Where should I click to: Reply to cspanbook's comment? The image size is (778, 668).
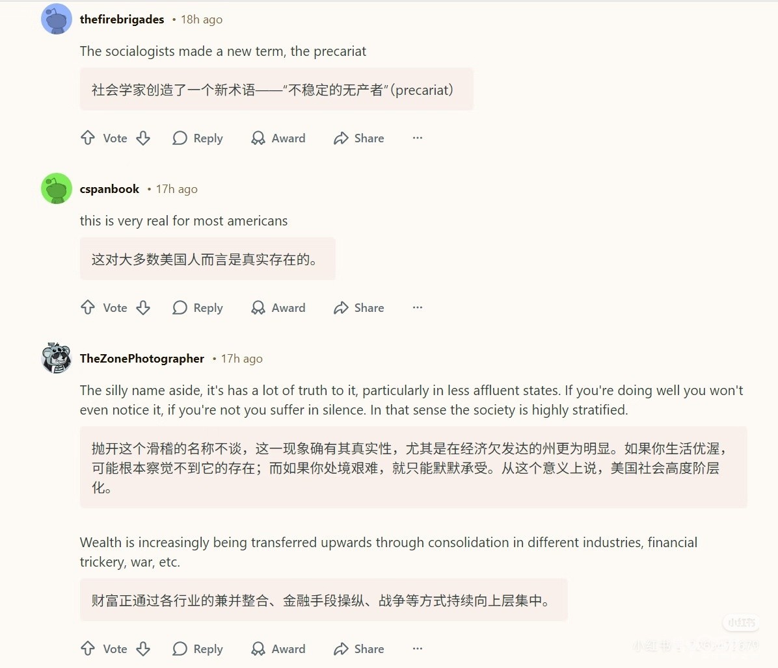coord(198,307)
